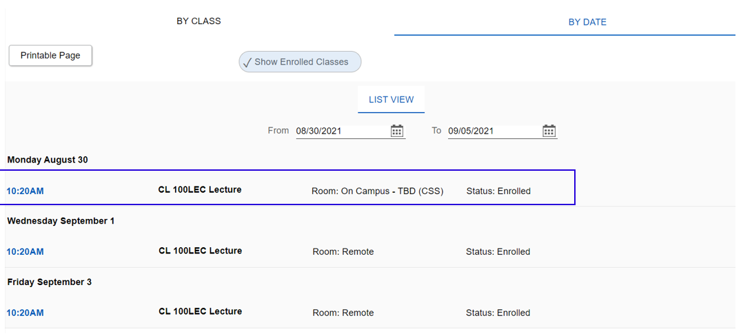The width and height of the screenshot is (741, 336).
Task: Open the Monday August 30 10:20AM link
Action: click(x=26, y=191)
